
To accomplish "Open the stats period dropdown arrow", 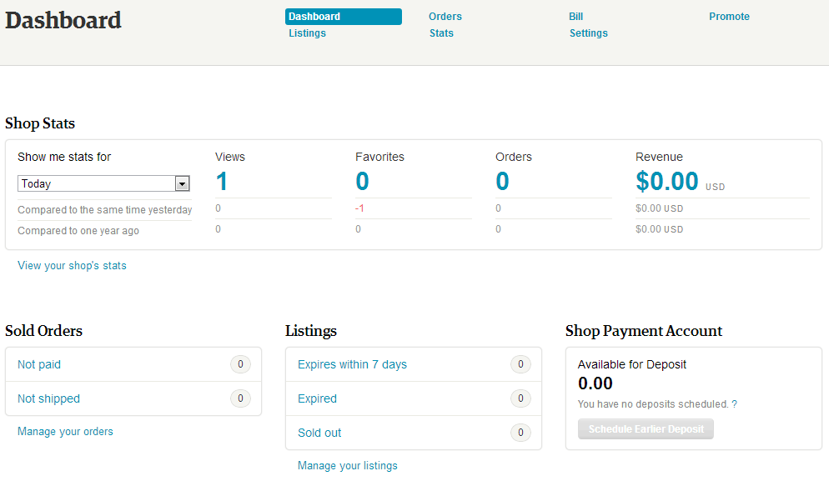I will 181,183.
